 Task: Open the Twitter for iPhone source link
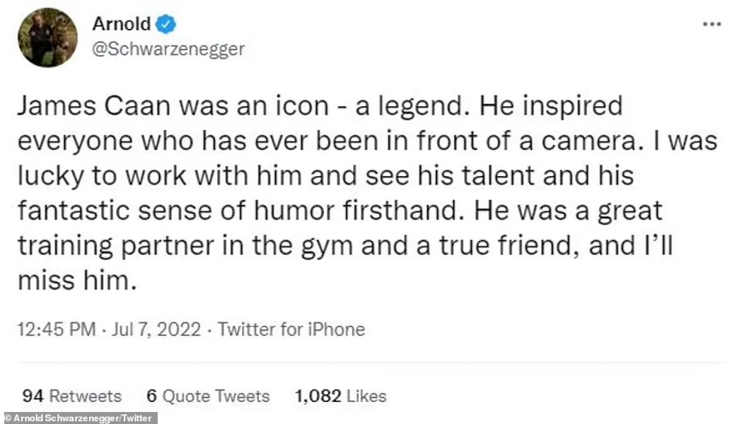(291, 329)
